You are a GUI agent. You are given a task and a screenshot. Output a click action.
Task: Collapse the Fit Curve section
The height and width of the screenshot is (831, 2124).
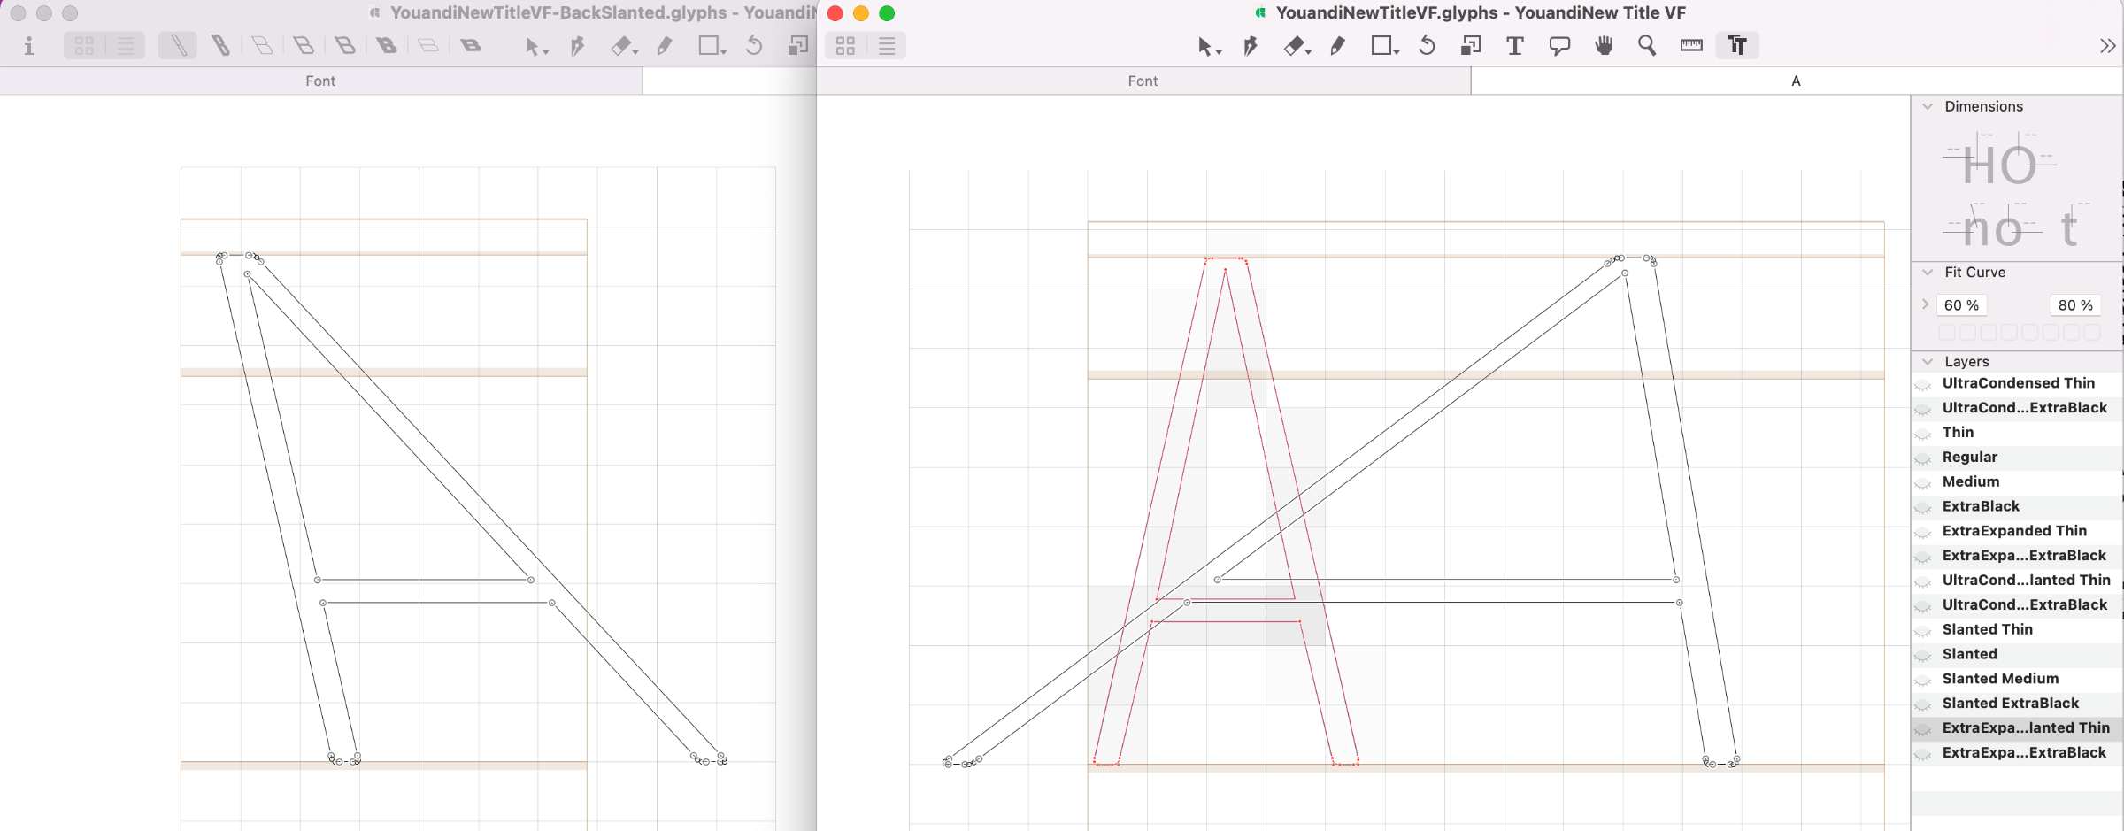[1928, 273]
